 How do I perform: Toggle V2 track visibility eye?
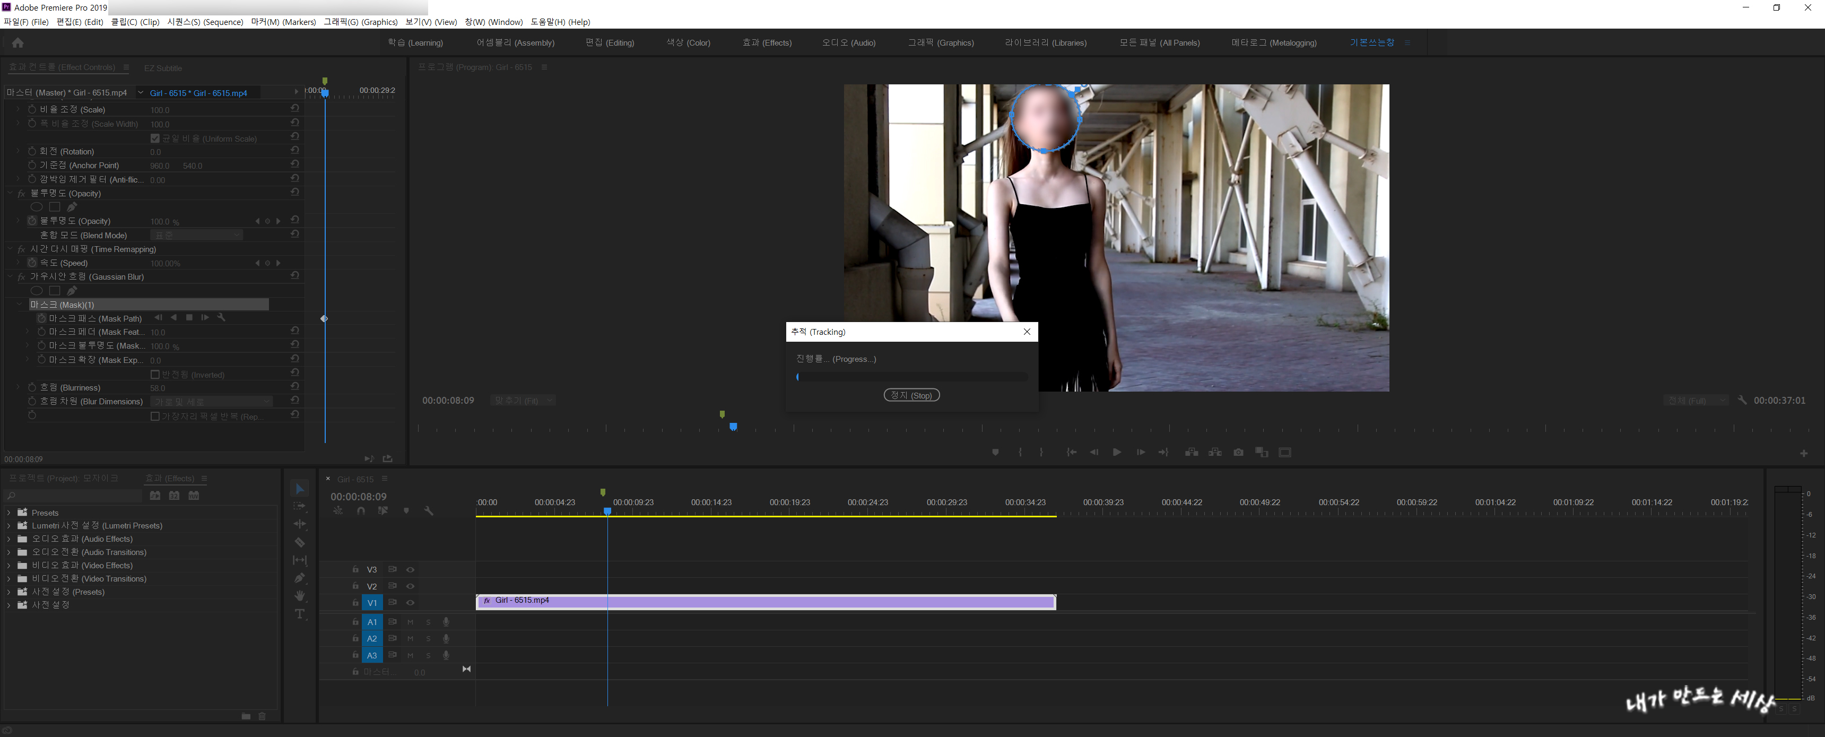pos(410,586)
